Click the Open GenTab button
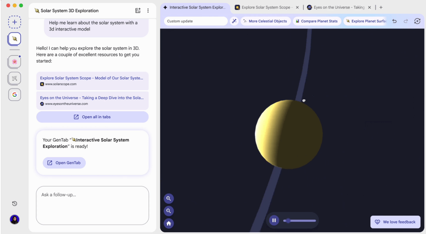Screen dimensions: 426x234 (64, 163)
